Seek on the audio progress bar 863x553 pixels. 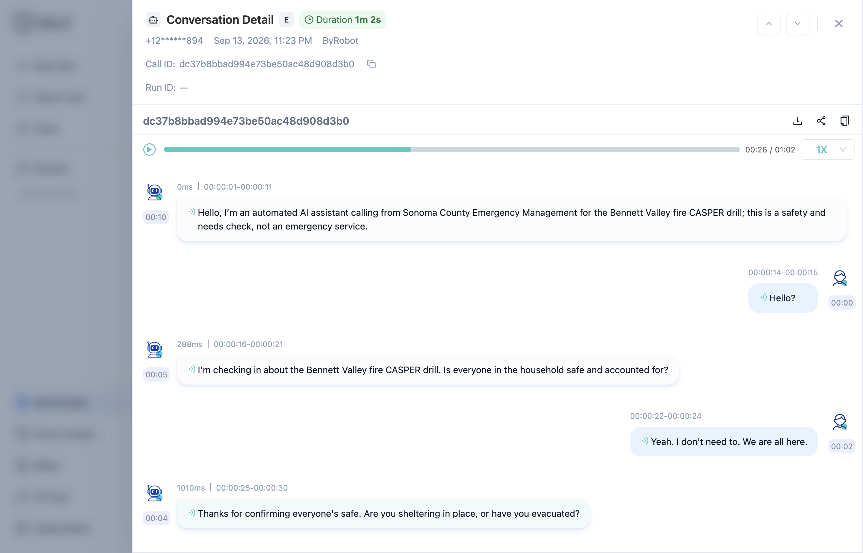click(x=452, y=150)
